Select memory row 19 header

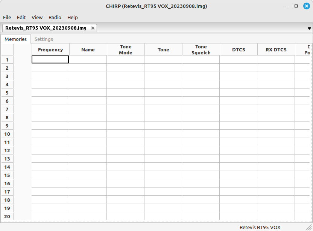tap(7, 208)
